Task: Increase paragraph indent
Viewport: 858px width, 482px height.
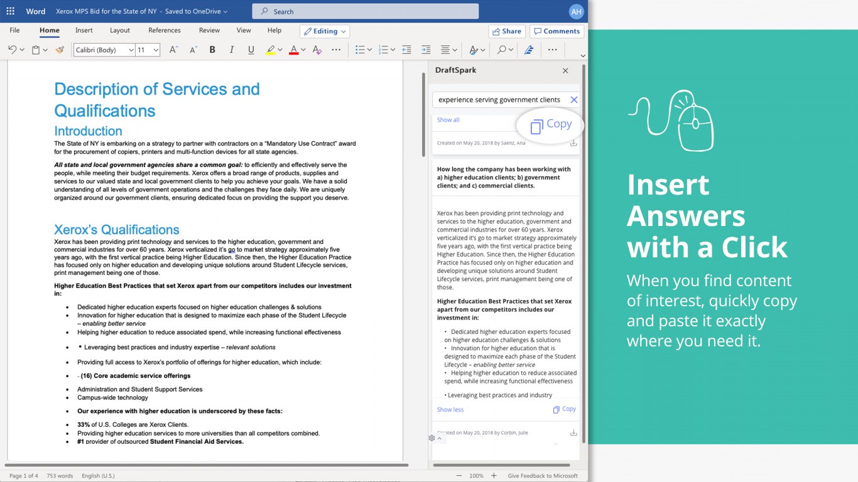Action: click(x=426, y=50)
